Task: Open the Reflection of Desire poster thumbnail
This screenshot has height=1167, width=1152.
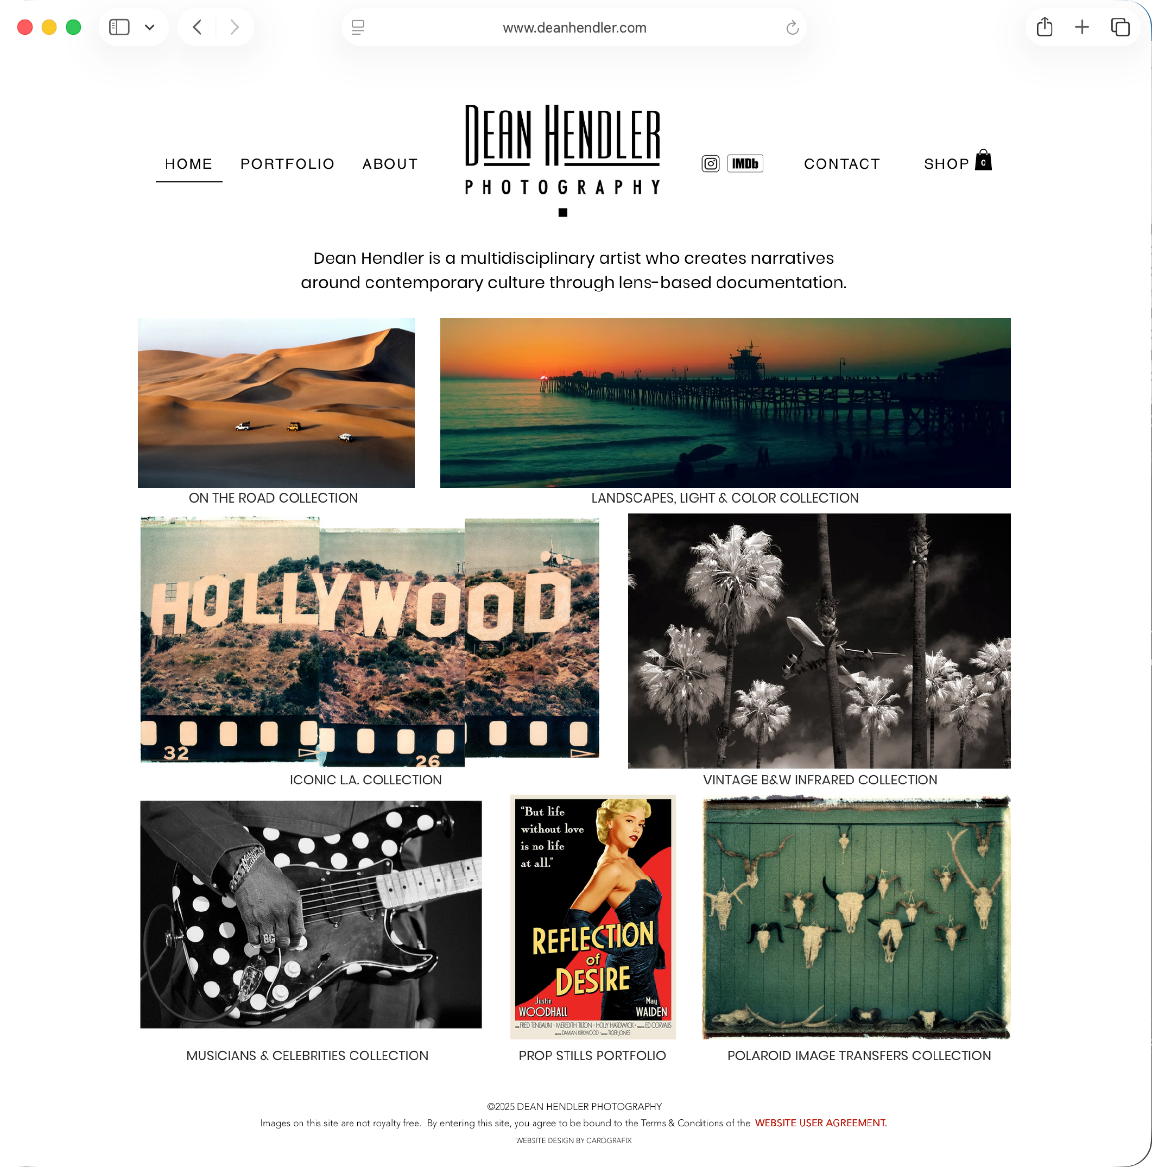Action: pos(593,917)
